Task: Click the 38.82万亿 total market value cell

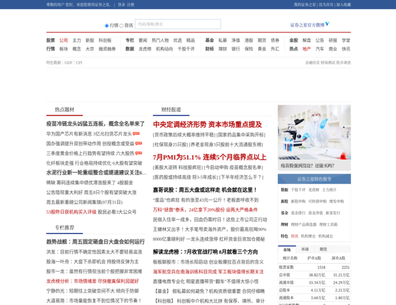Action: [x=317, y=275]
